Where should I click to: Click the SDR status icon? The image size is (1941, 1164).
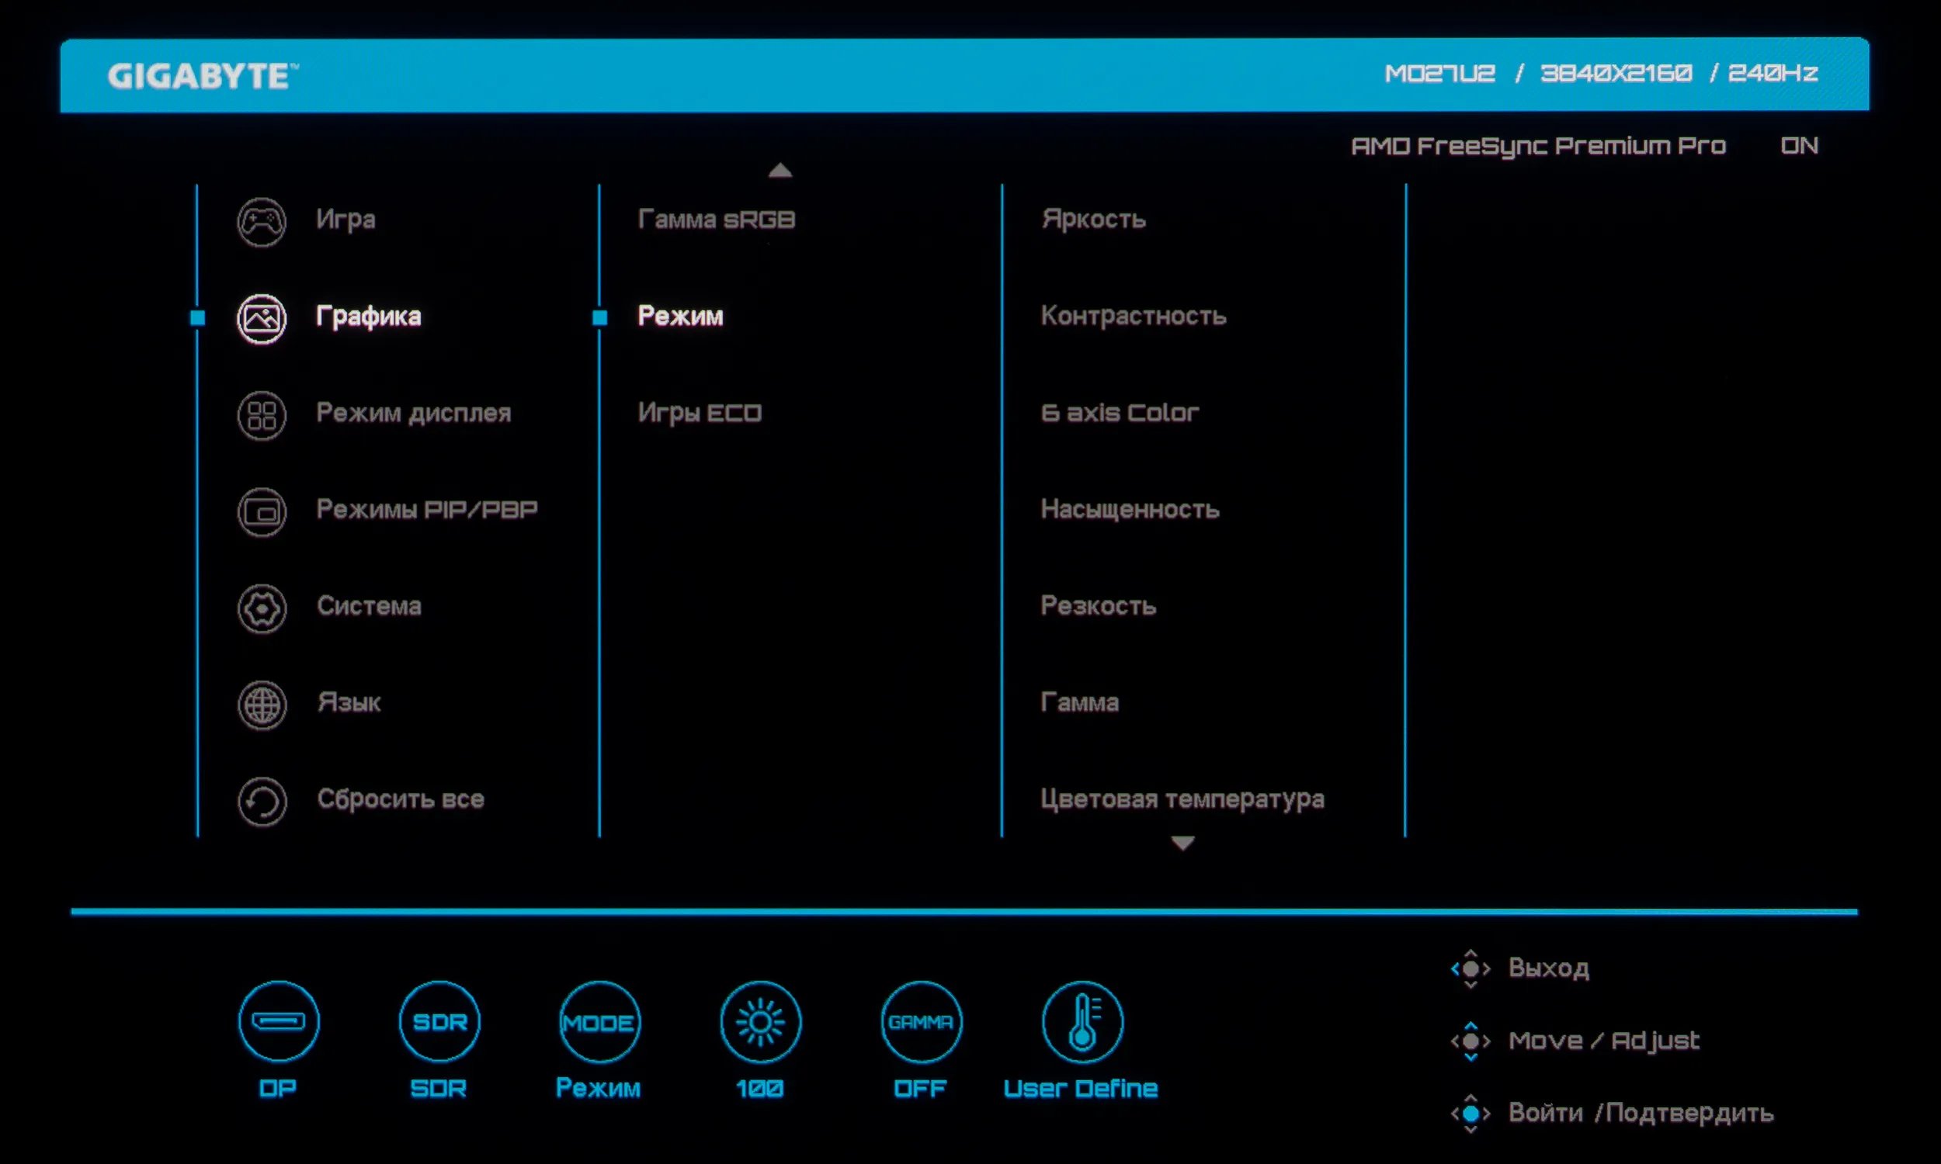tap(439, 1021)
